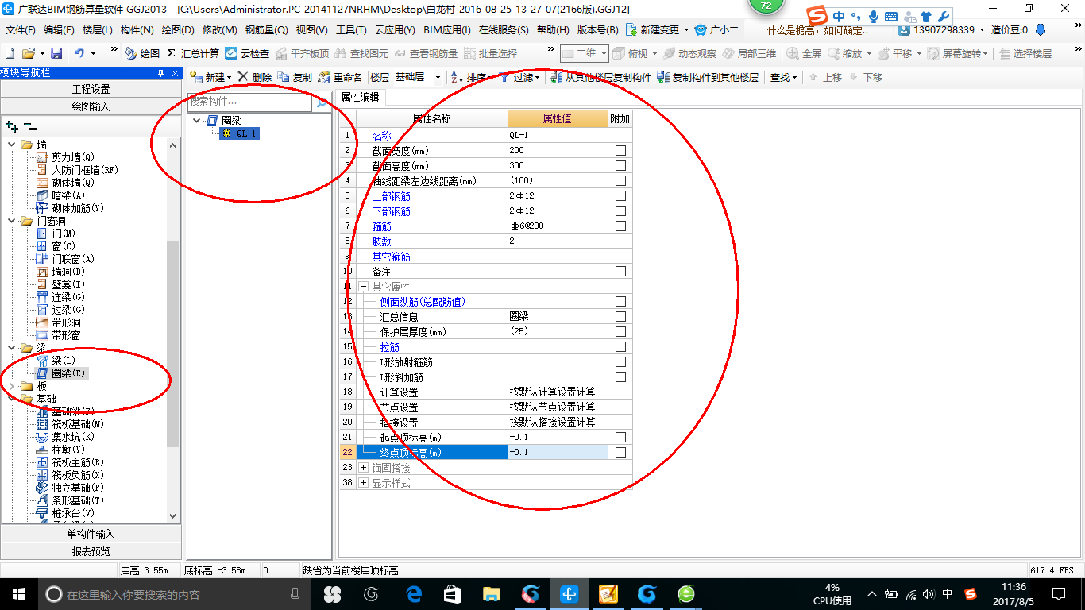The width and height of the screenshot is (1085, 610).
Task: Open the 钢筋量(Q) menu
Action: 266,29
